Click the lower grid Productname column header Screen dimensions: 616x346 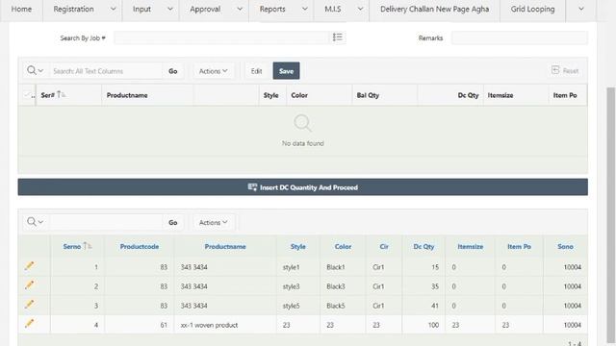click(225, 246)
